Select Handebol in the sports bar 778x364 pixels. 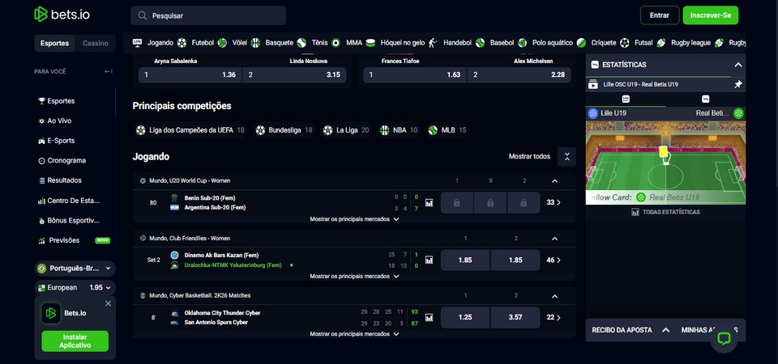point(451,43)
